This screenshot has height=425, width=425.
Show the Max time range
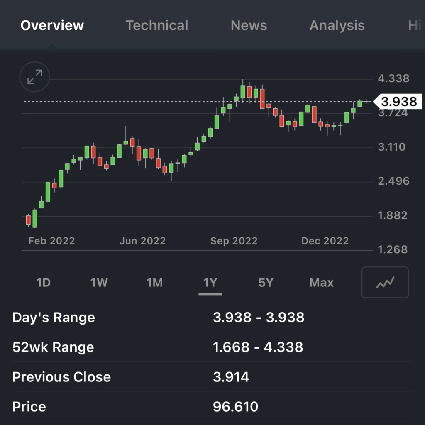pyautogui.click(x=321, y=283)
